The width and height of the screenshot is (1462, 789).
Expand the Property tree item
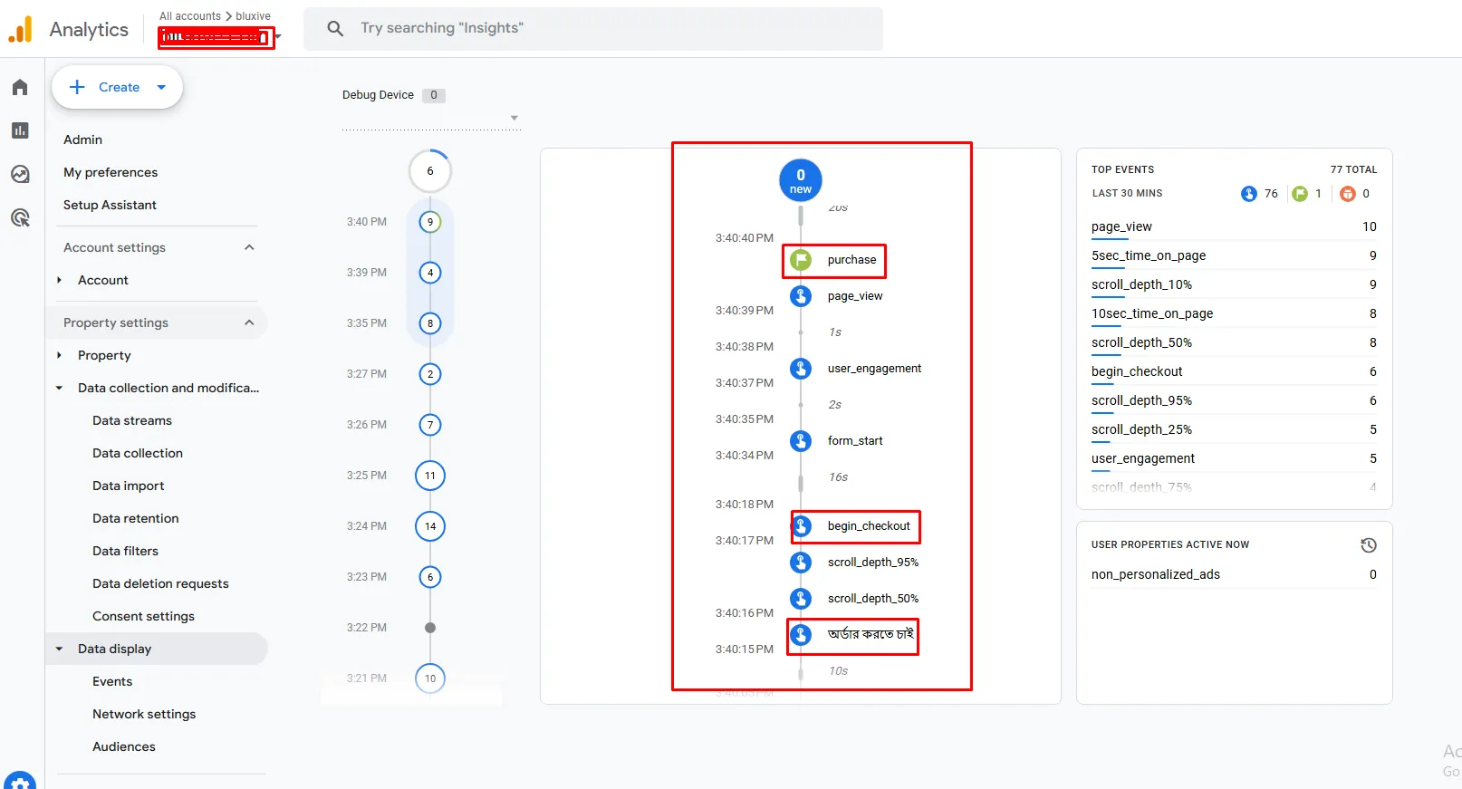[60, 355]
